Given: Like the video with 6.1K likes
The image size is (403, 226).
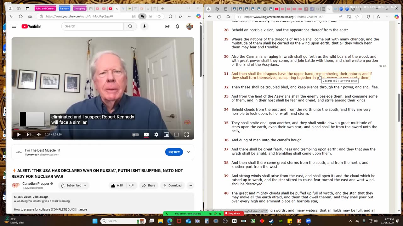Looking at the screenshot, I should coord(117,186).
